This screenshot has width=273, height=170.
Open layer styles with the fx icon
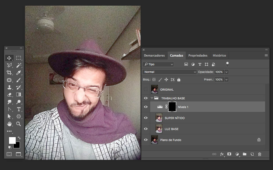point(222,154)
